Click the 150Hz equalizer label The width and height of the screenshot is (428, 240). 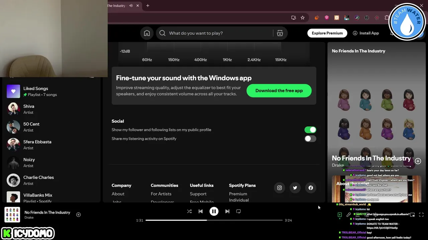click(x=174, y=60)
